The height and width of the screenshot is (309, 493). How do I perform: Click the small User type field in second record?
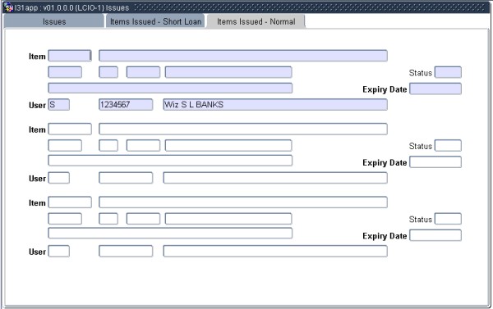coord(59,178)
